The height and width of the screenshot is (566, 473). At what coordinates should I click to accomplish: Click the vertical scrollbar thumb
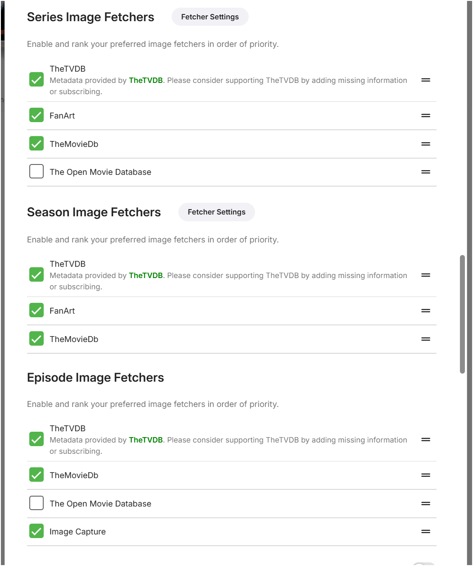click(x=462, y=314)
